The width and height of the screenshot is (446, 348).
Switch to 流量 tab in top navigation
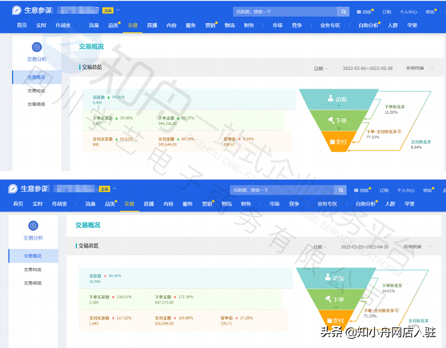pos(94,25)
